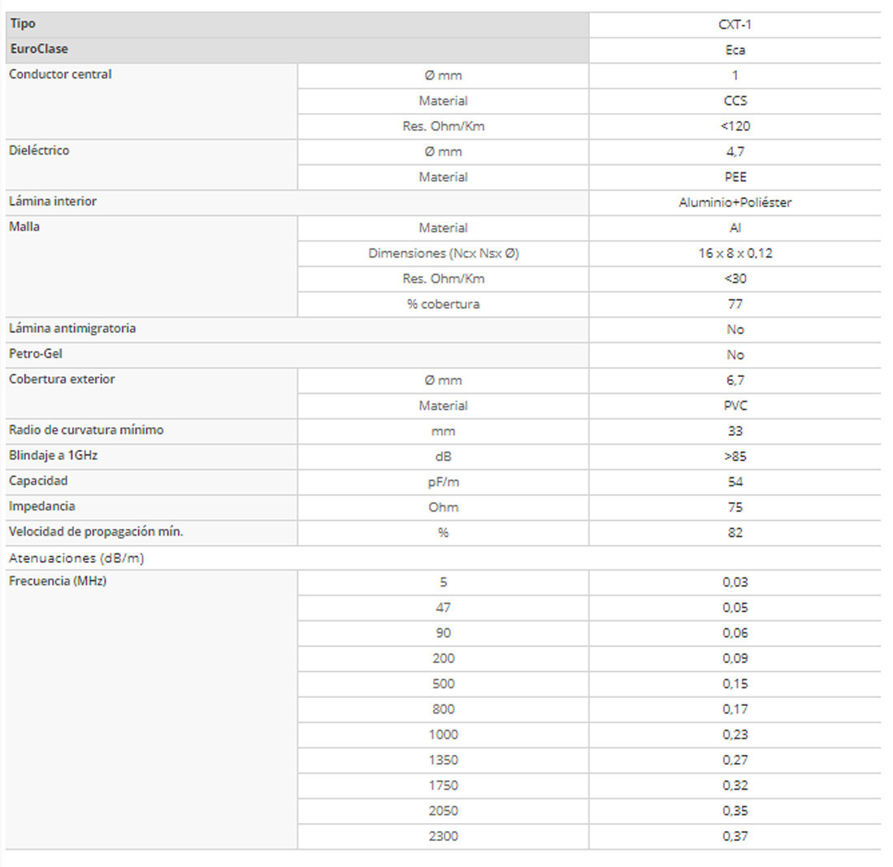Click the Malla row label
This screenshot has width=893, height=867.
(24, 227)
